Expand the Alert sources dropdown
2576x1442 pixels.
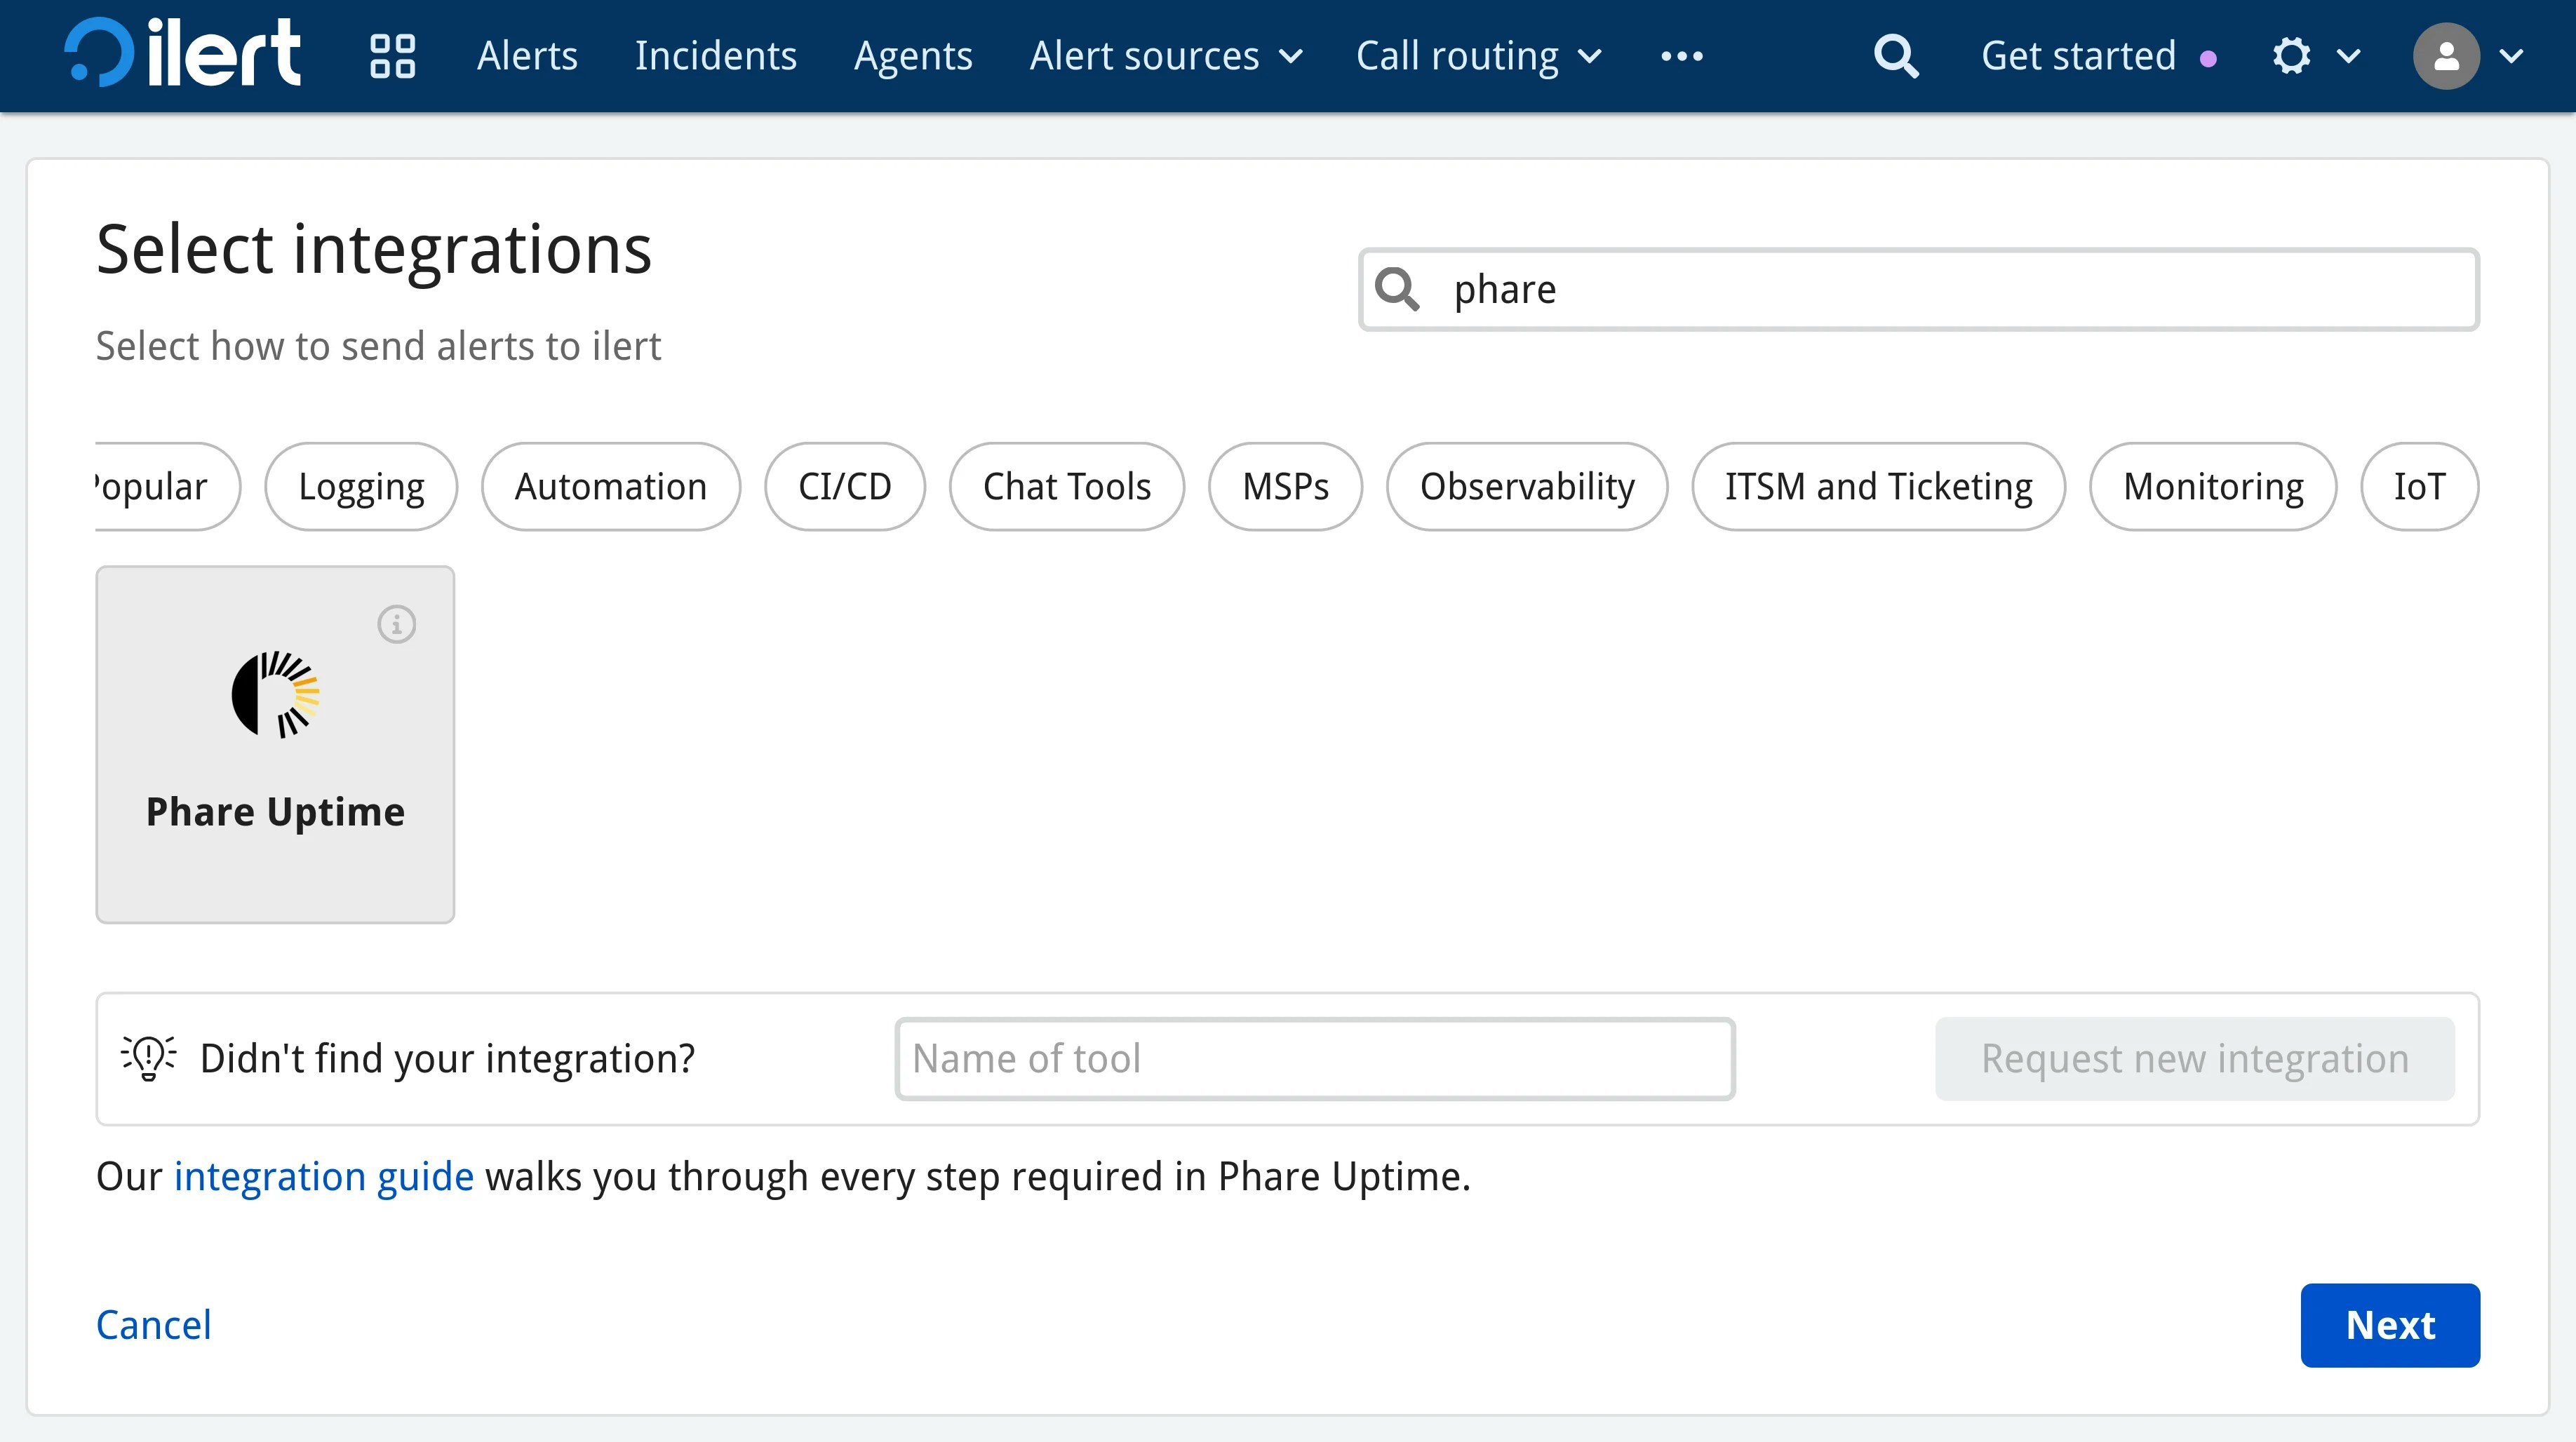click(1165, 56)
